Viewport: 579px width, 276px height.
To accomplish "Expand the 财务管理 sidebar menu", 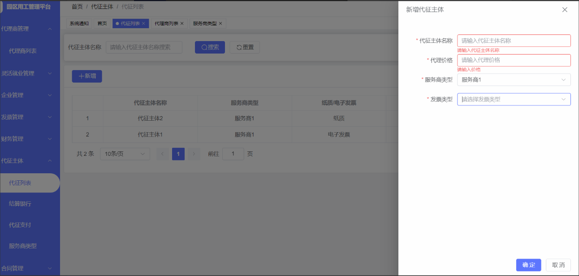I will (x=27, y=139).
